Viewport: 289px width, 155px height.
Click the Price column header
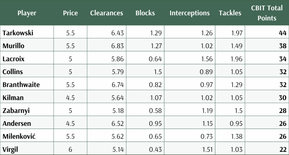(x=70, y=13)
